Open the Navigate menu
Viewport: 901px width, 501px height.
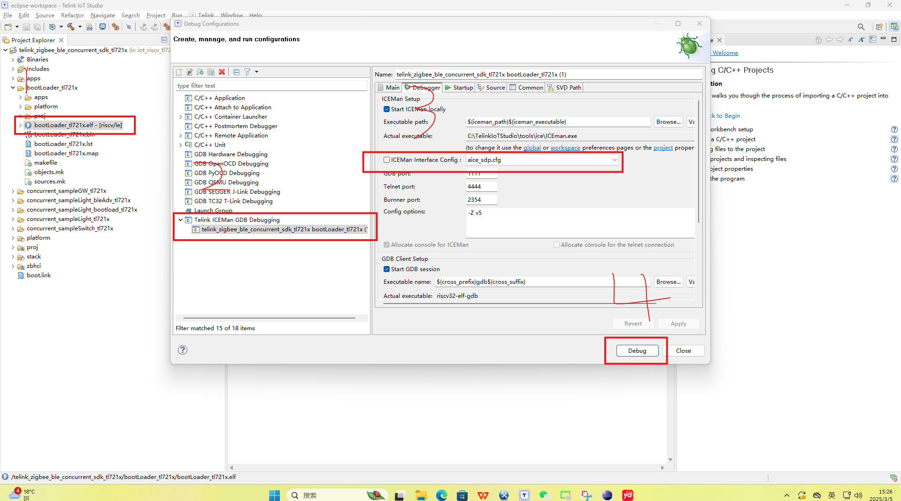(103, 15)
